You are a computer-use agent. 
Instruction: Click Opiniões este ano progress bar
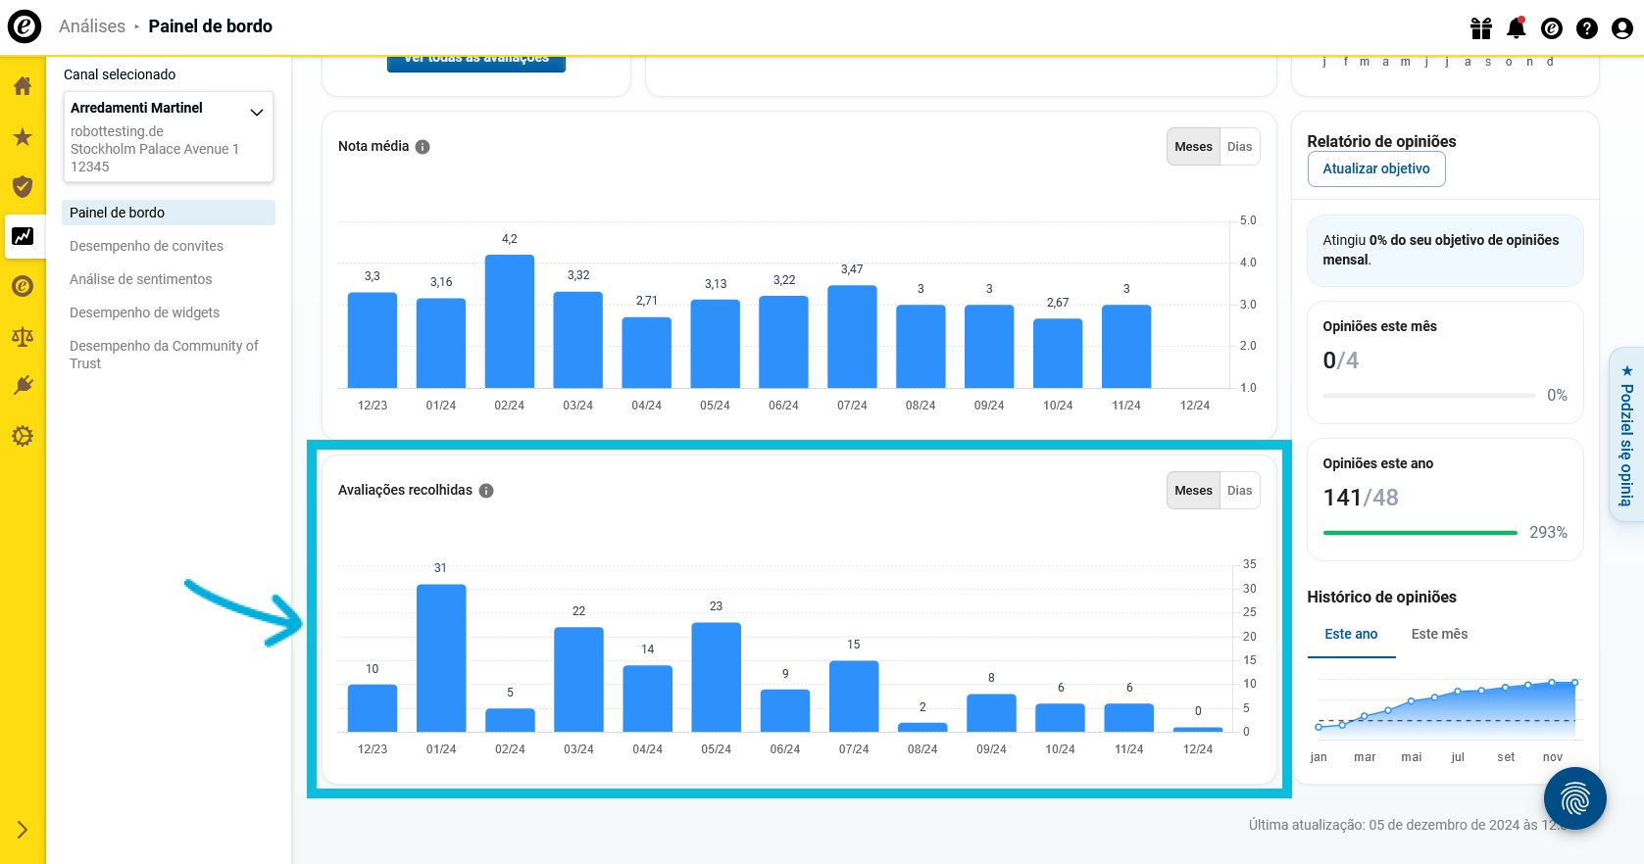click(x=1420, y=533)
